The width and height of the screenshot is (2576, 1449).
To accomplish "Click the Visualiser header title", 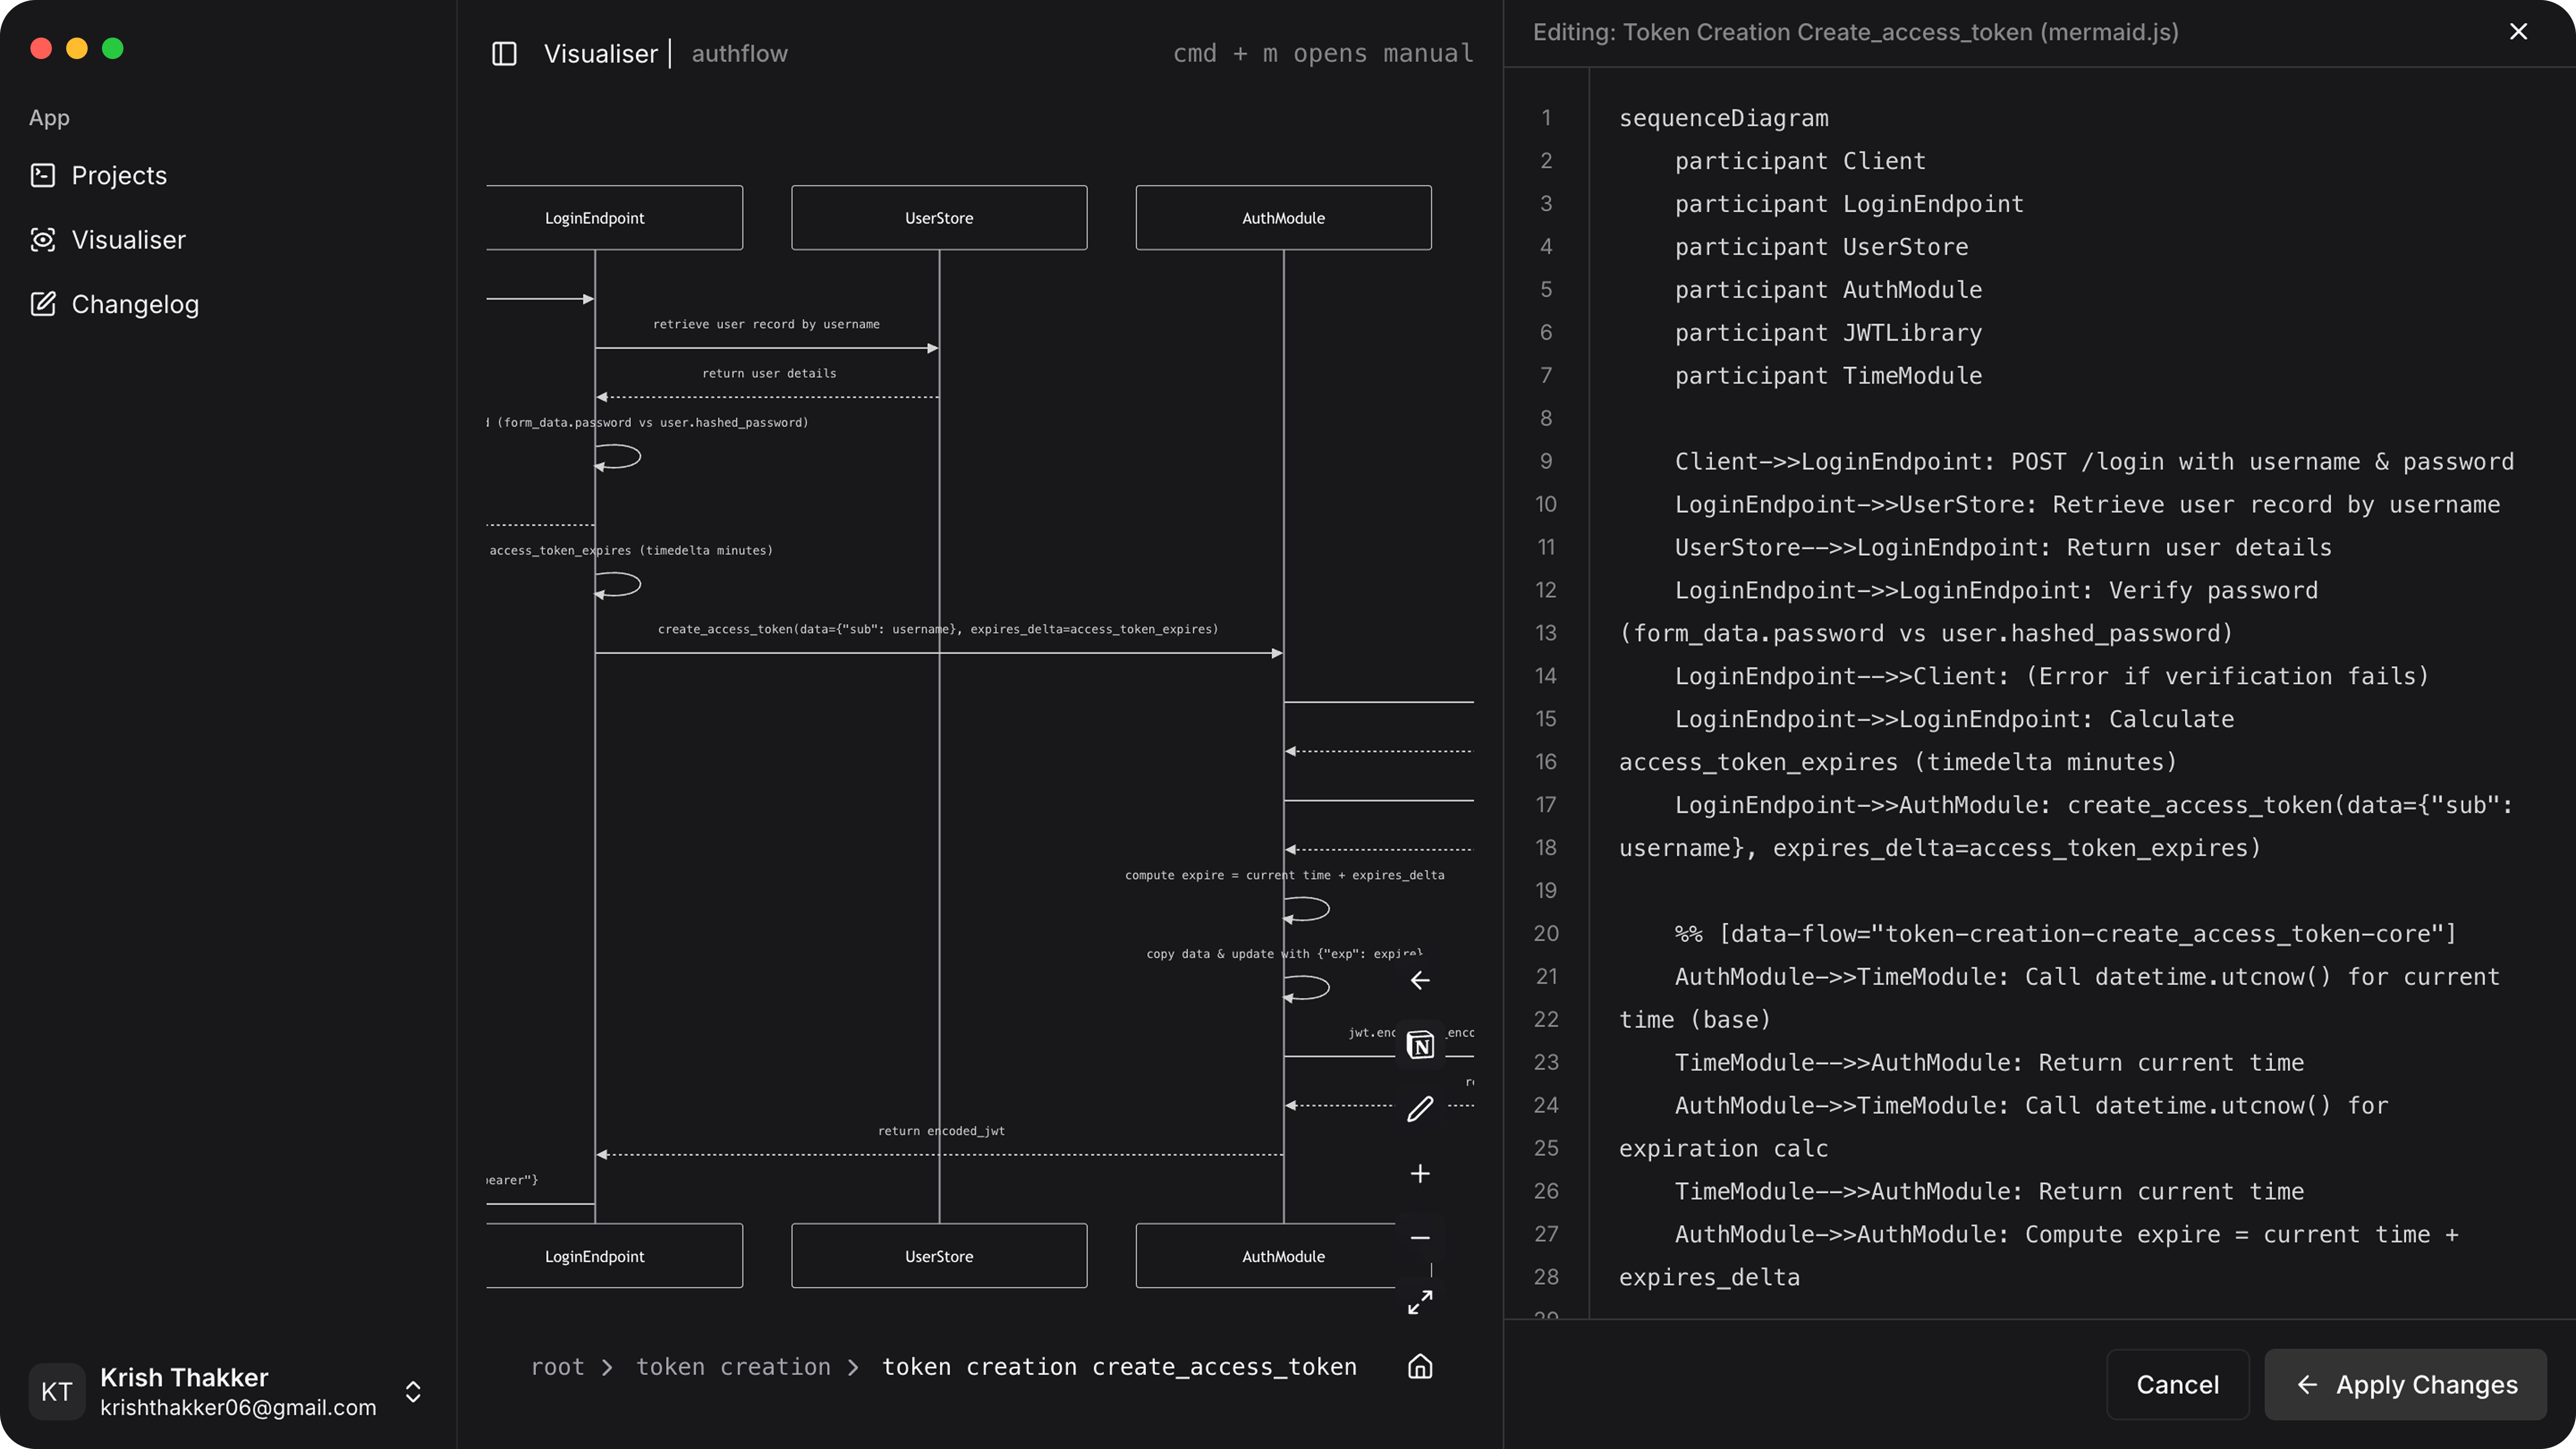I will pyautogui.click(x=600, y=53).
